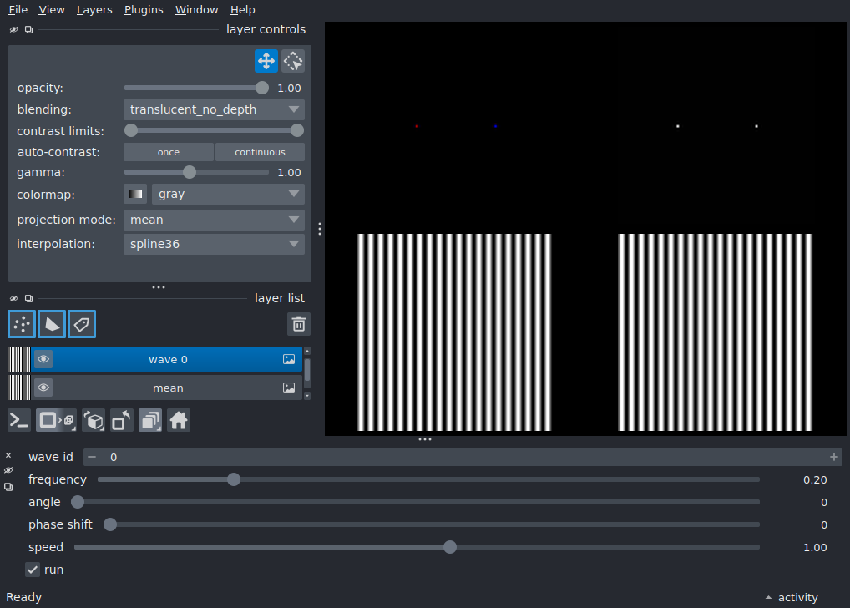Open the Plugins menu

144,10
